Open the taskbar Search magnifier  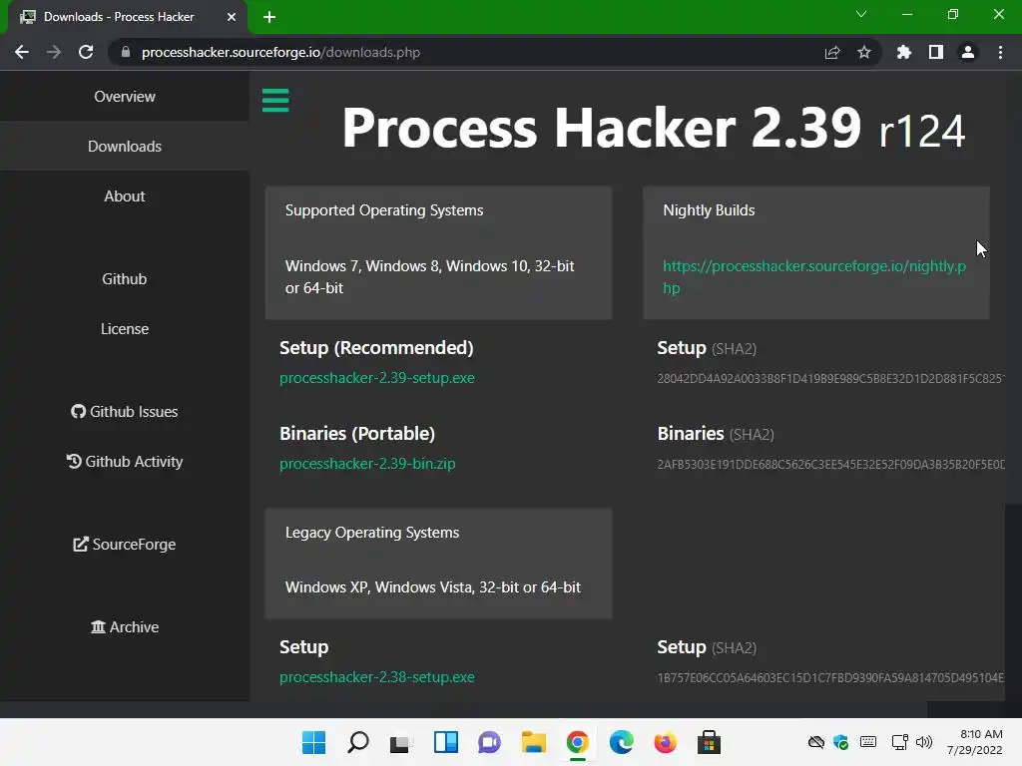(358, 742)
